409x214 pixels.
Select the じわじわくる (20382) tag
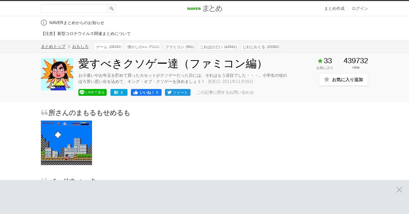[x=261, y=47]
